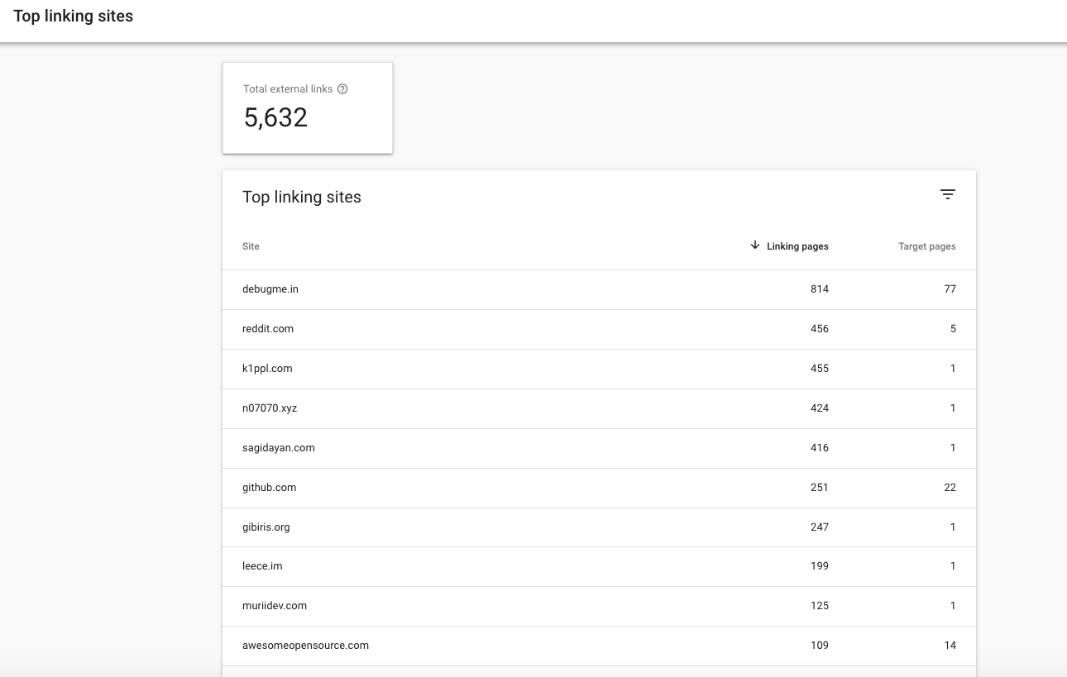Click the 22 target pages value for github.com

[x=950, y=488]
